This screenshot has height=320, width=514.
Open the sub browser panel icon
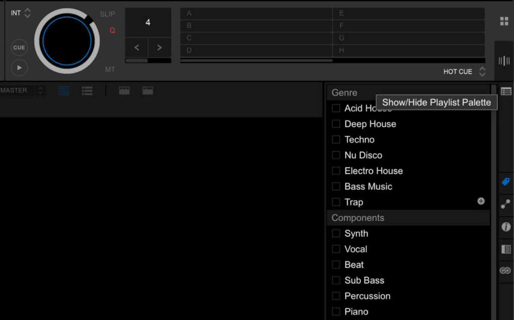505,249
